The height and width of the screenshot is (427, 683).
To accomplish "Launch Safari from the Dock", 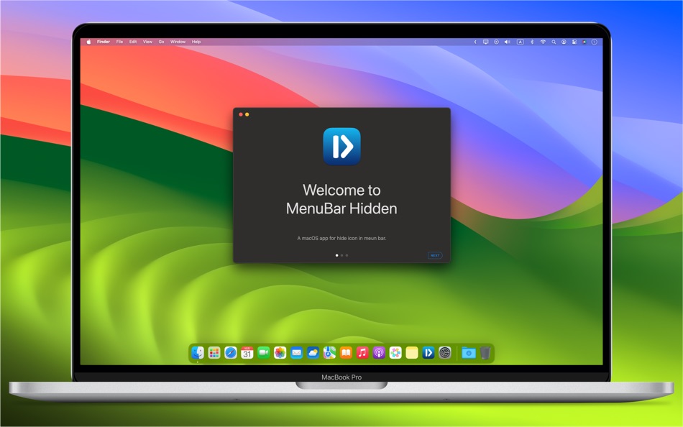I will [x=229, y=352].
